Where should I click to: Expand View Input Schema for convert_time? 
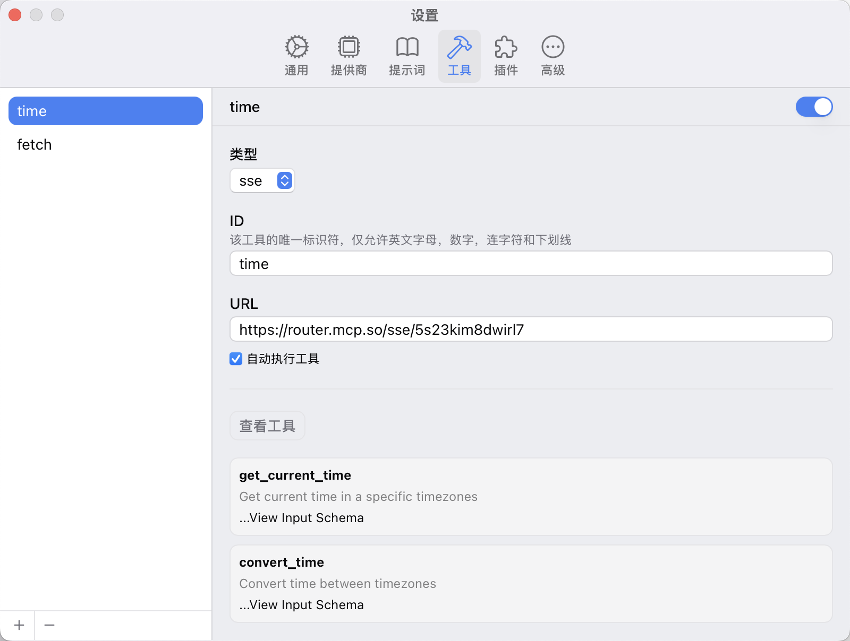302,605
